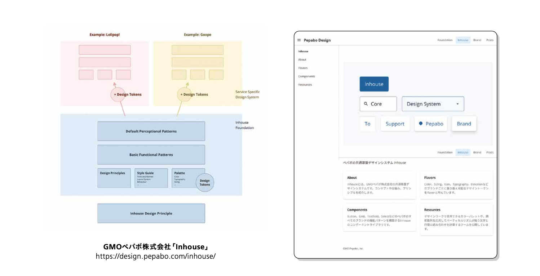
Task: Click the GMOペパボ株式会社「Inhouse」caption
Action: pos(156,248)
